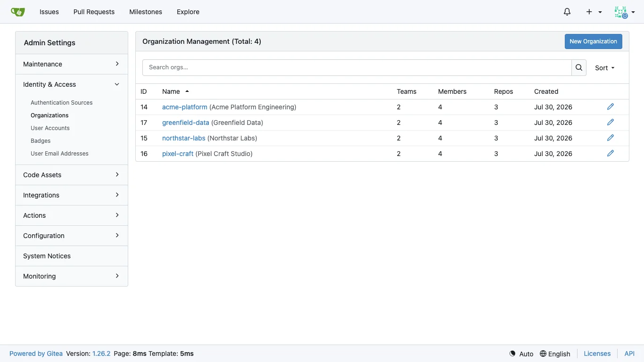Sort by the Name column header
The image size is (644, 362).
[175, 91]
